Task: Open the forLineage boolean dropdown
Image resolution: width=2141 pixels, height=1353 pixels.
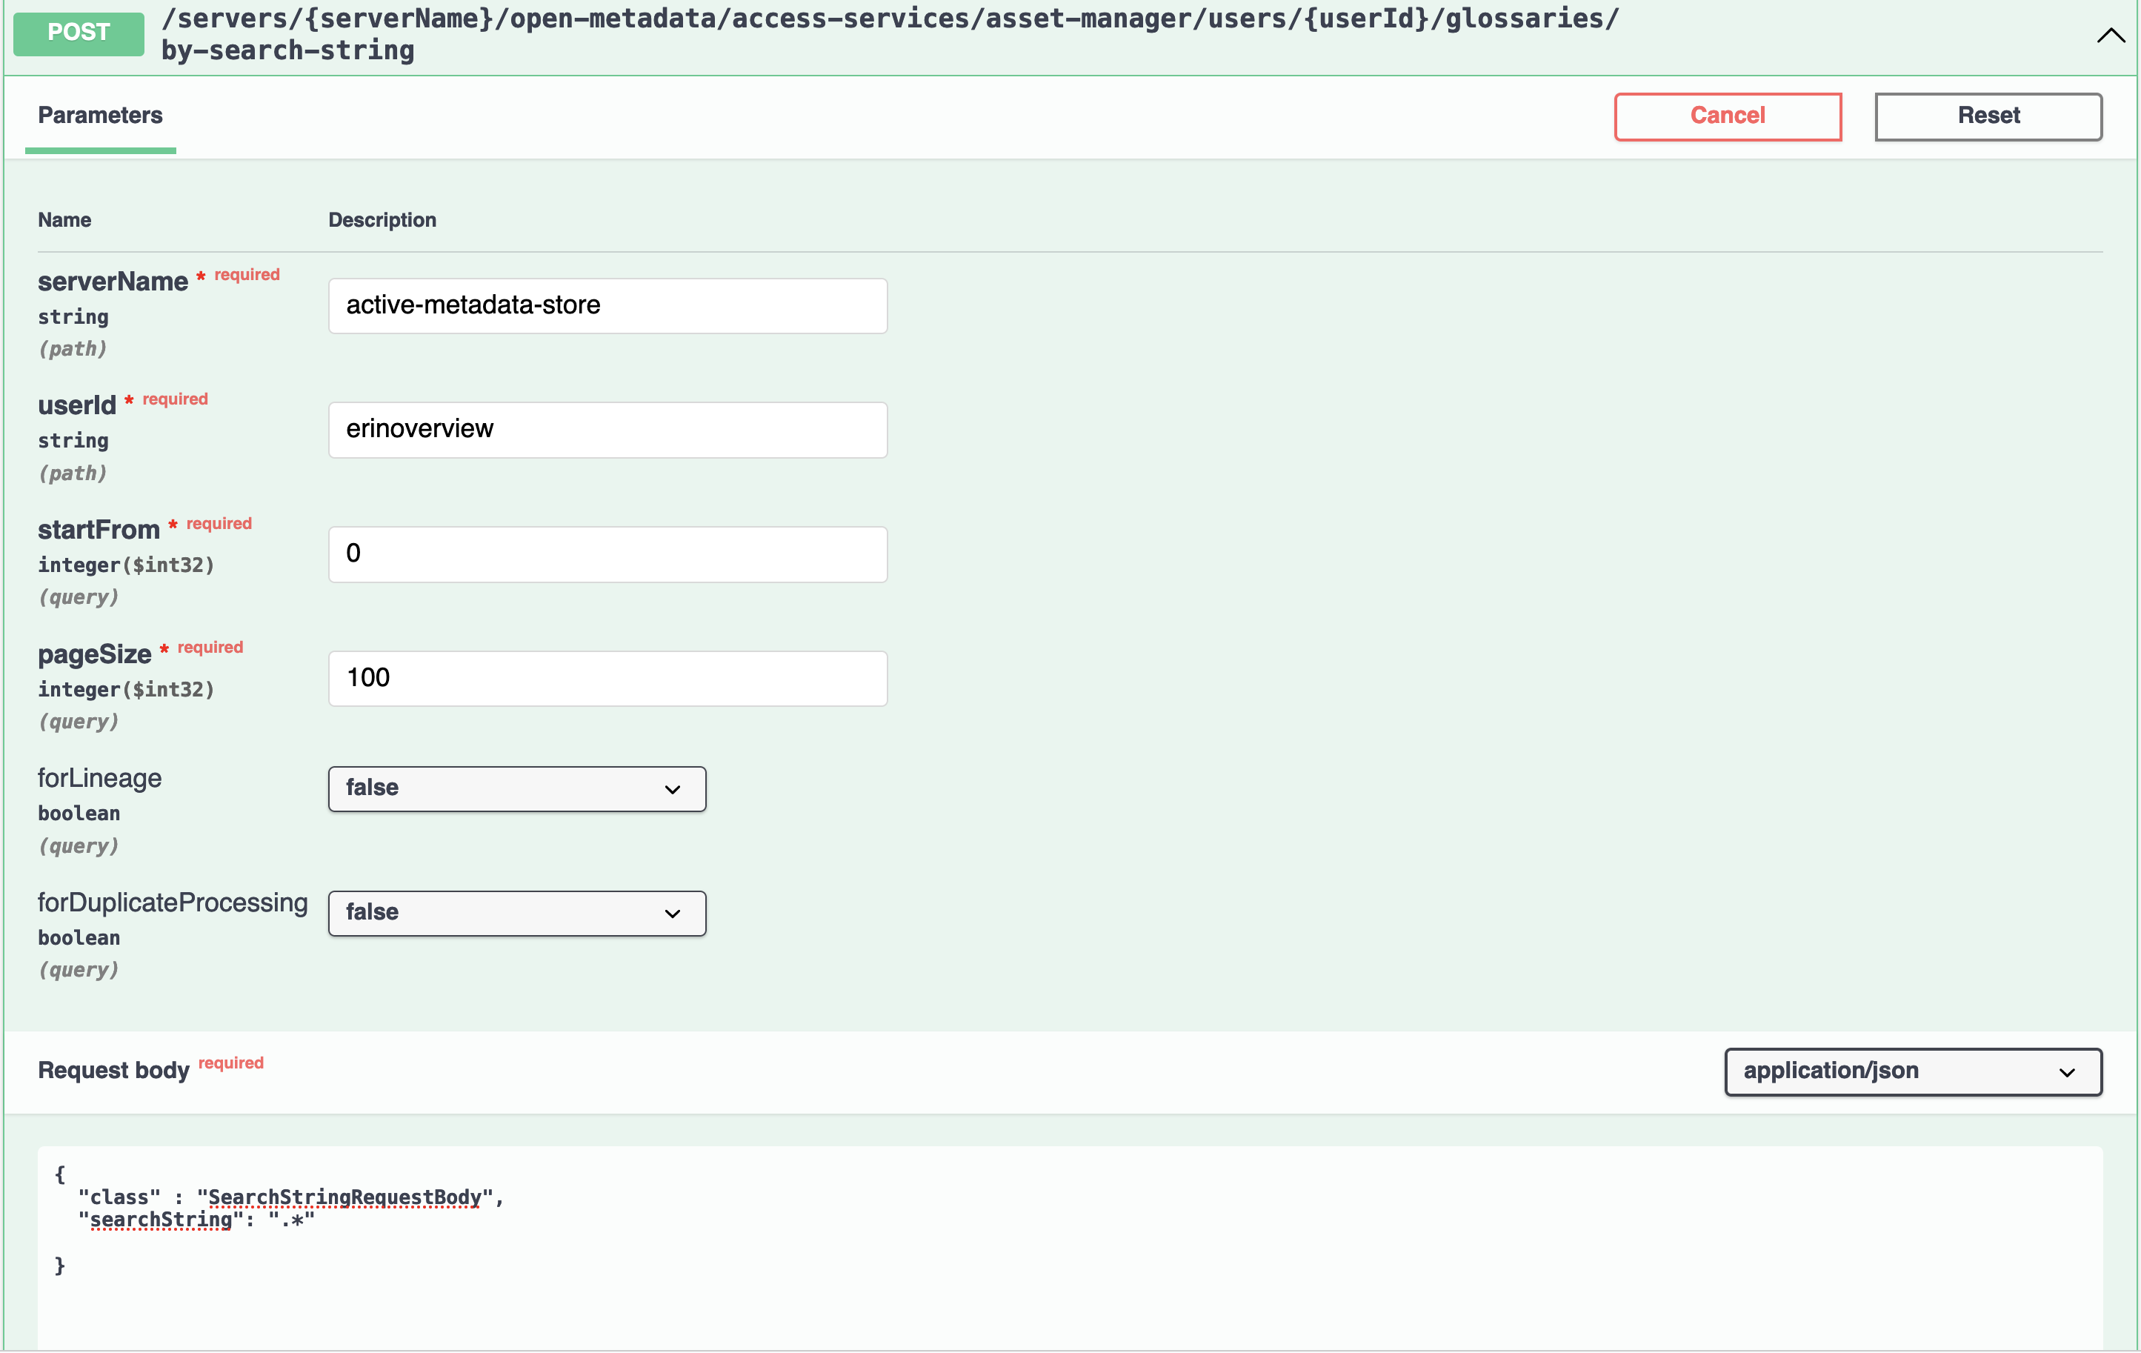Action: tap(516, 788)
